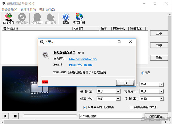Screen dimensions: 172x124
Task: Click the Buy Registration (购买注册) globe icon
Action: point(79,17)
